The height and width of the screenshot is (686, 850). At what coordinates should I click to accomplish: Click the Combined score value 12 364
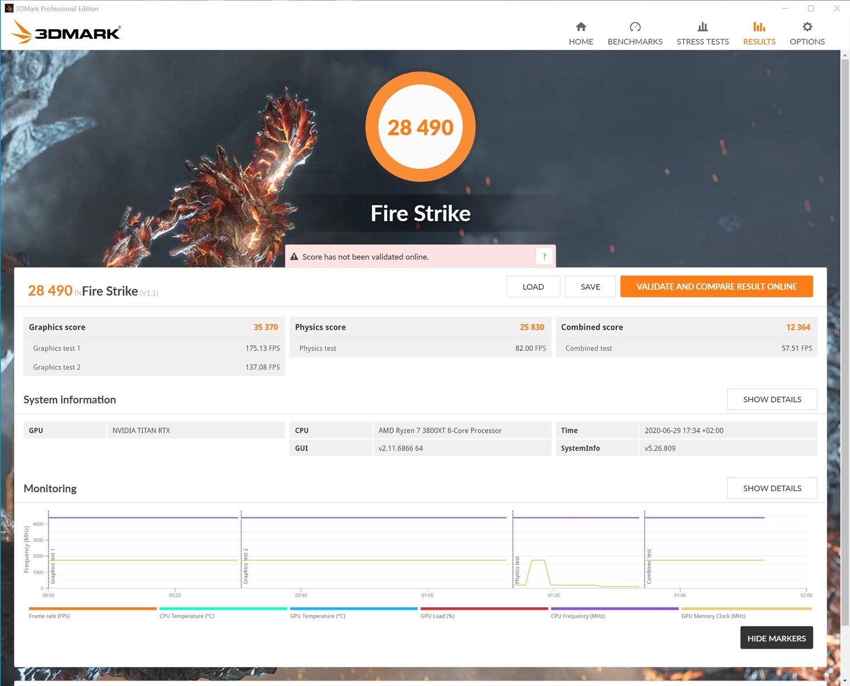click(x=798, y=327)
